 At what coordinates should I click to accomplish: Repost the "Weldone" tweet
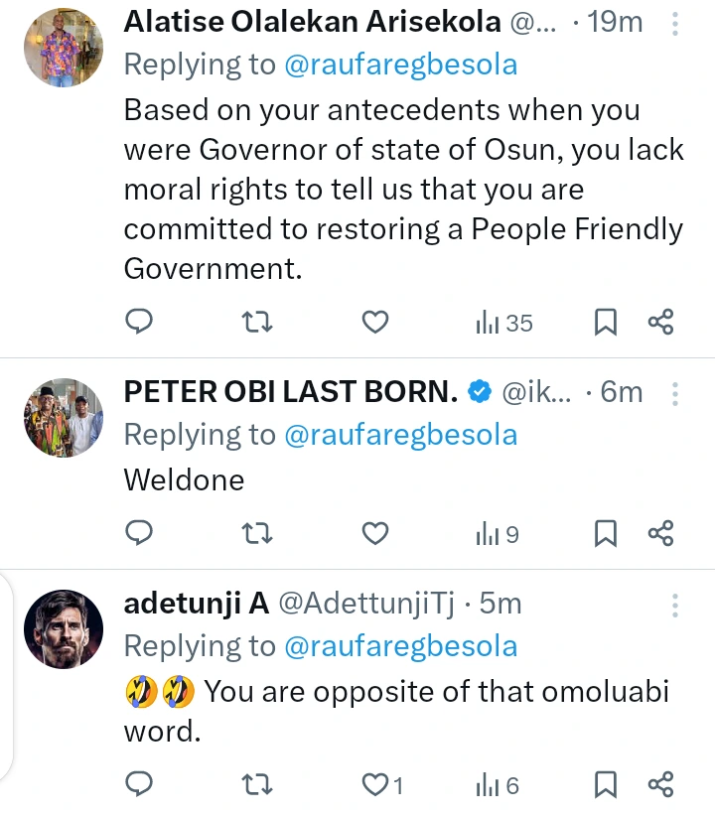257,534
